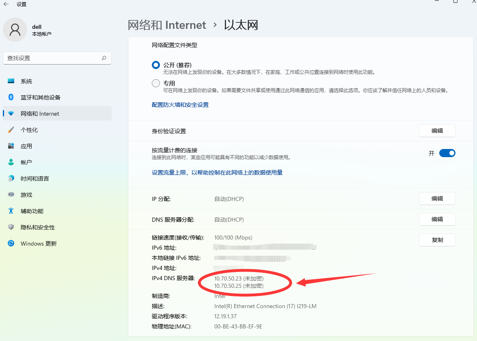The height and width of the screenshot is (341, 477).
Task: Click the search magnifier icon
Action: coord(104,58)
